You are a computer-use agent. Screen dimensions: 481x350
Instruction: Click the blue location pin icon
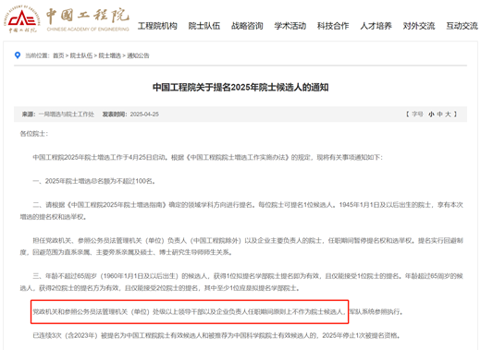(x=18, y=55)
